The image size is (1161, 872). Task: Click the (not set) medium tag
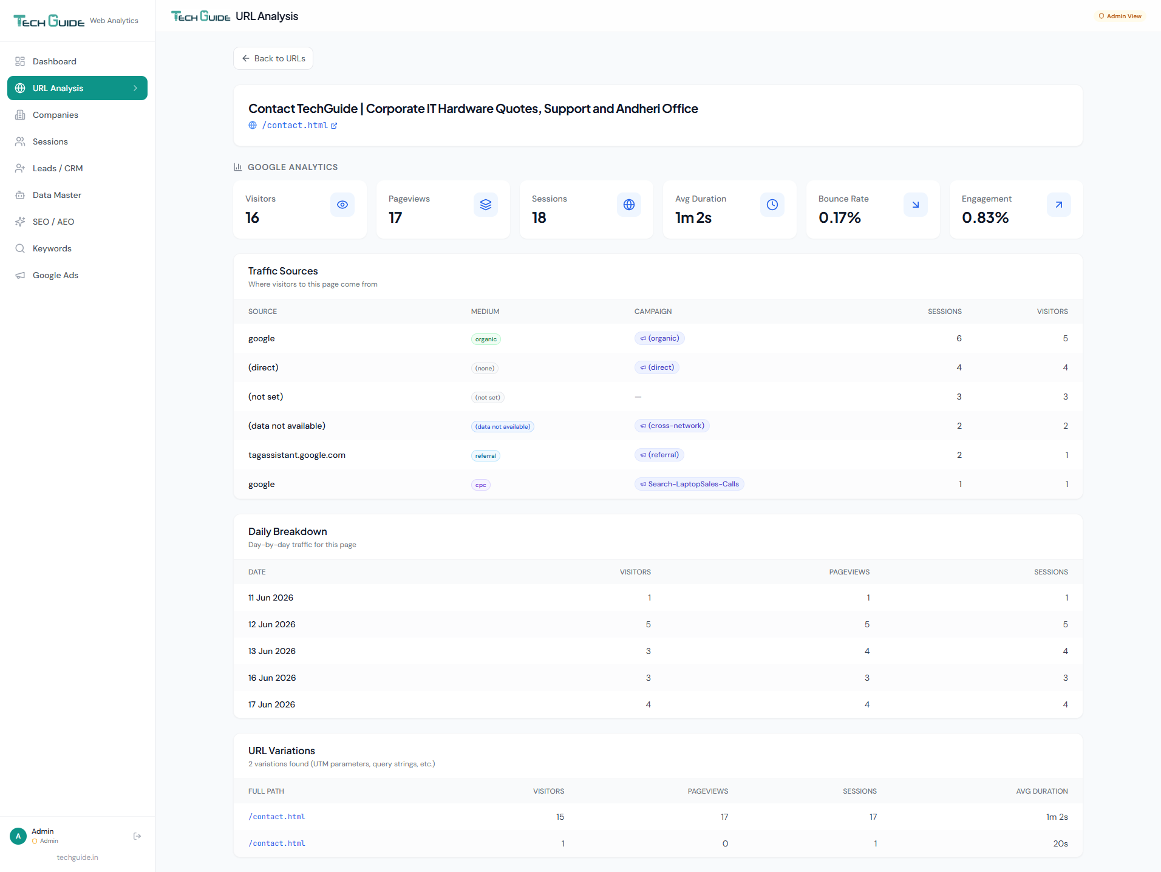click(x=488, y=398)
